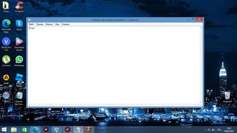
Task: Select the WhatsApp desktop icon
Action: pos(19,61)
